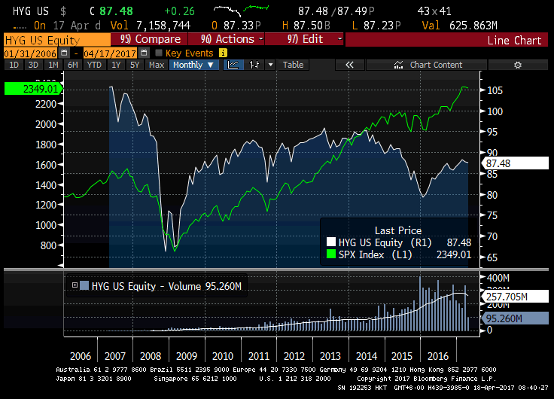Open chart settings gear icon
Screen dimensions: 554x399
tap(518, 65)
